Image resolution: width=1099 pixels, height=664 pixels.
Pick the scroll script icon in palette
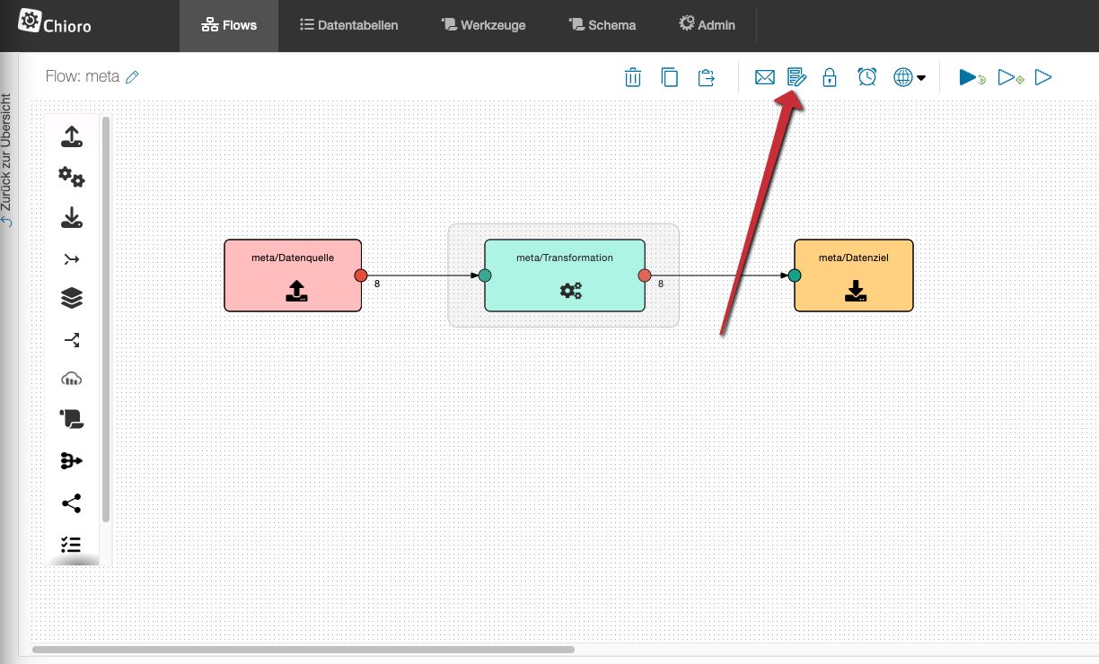72,418
